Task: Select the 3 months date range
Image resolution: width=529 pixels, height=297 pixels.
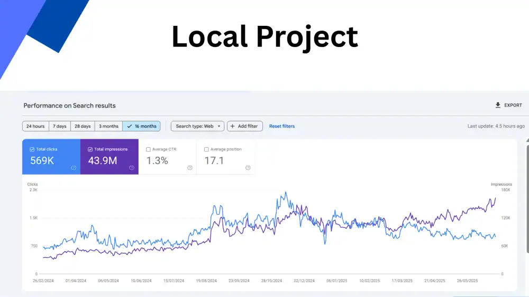Action: (108, 127)
